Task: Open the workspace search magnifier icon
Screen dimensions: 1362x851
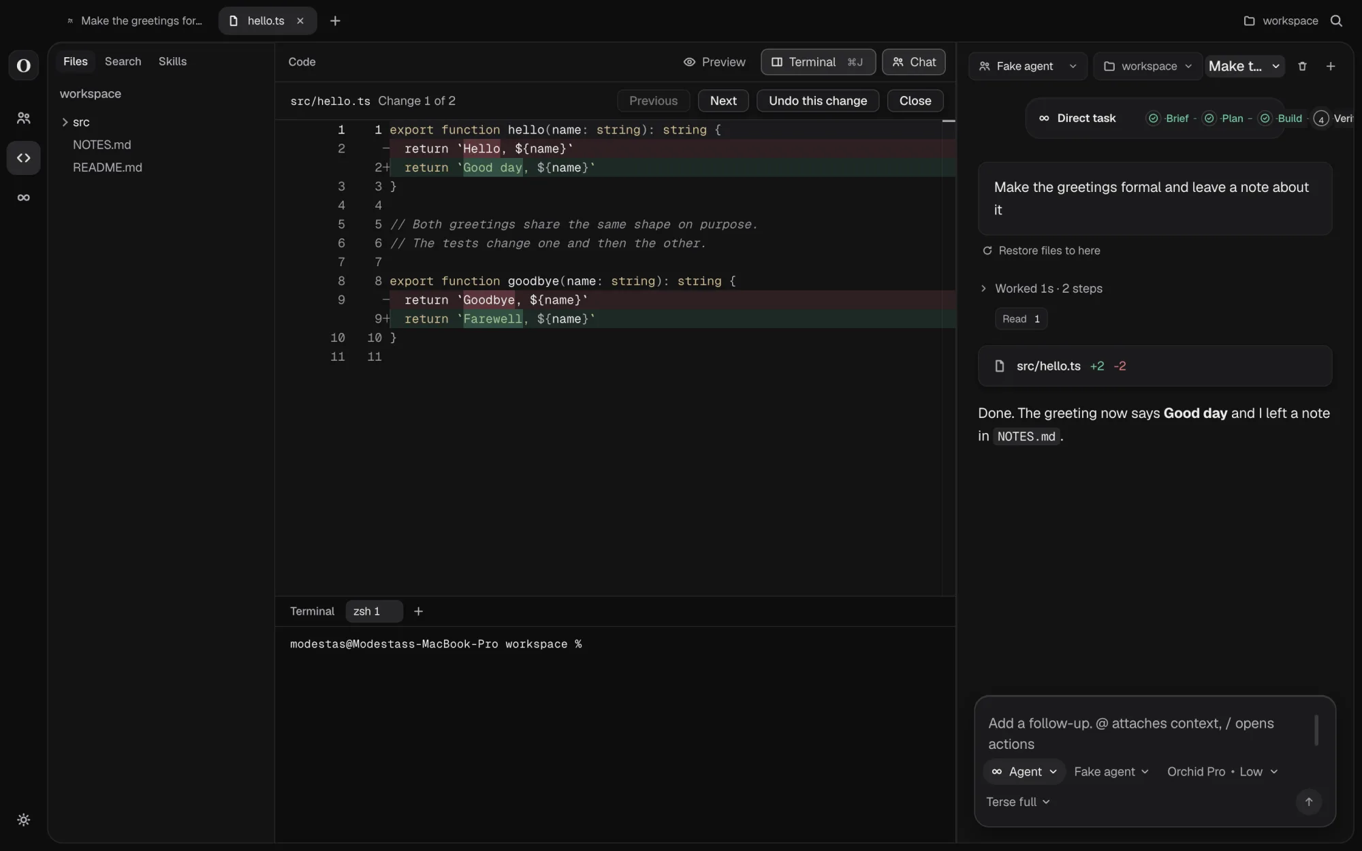Action: [x=1336, y=21]
